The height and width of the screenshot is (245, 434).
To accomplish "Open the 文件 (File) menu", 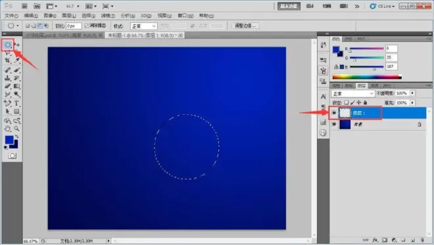I will pyautogui.click(x=11, y=16).
